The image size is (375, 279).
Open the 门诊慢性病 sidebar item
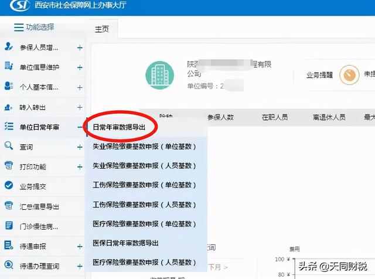tap(43, 226)
